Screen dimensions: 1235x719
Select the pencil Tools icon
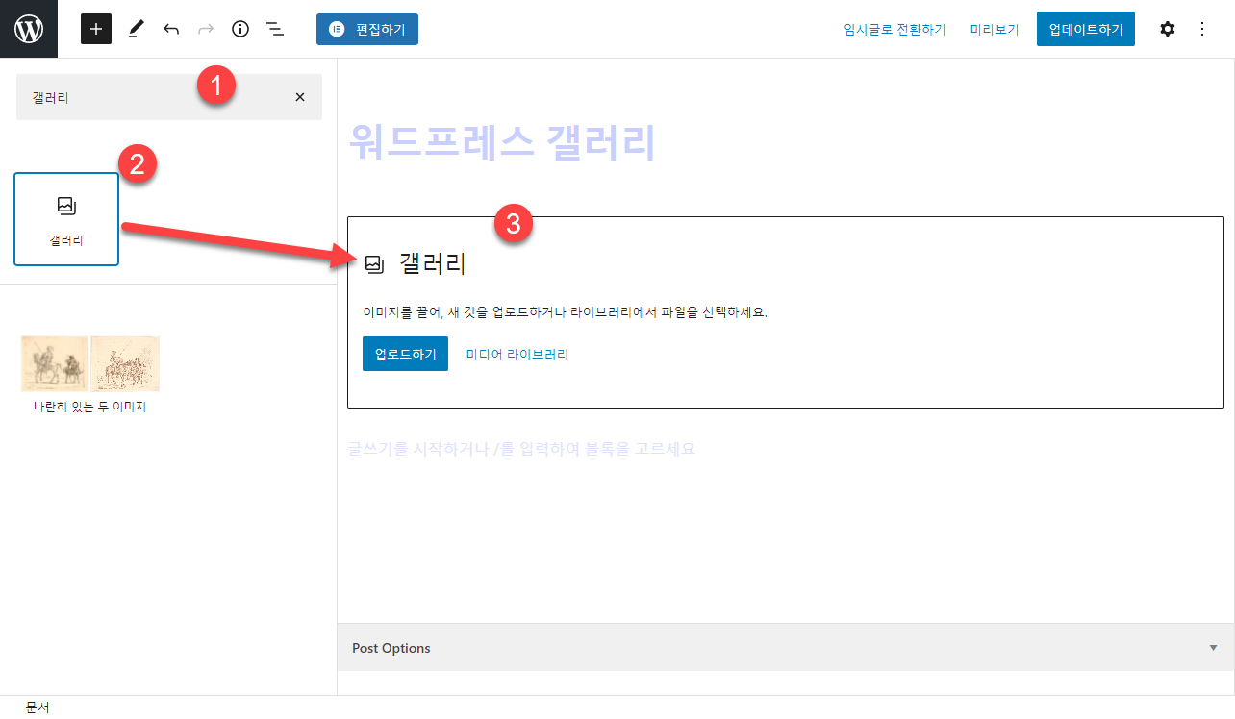(136, 29)
